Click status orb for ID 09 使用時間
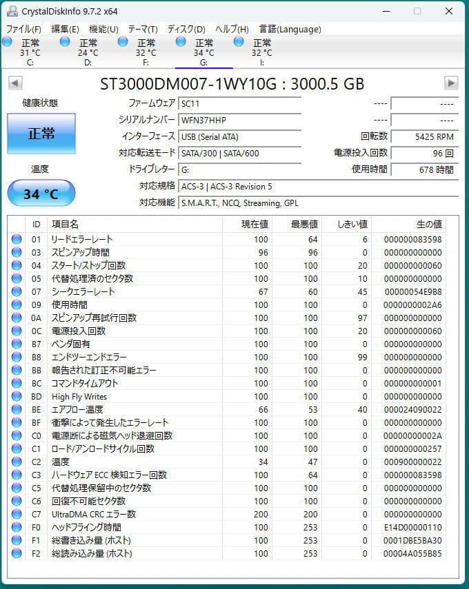Screen dimensions: 469x589 pyautogui.click(x=17, y=304)
